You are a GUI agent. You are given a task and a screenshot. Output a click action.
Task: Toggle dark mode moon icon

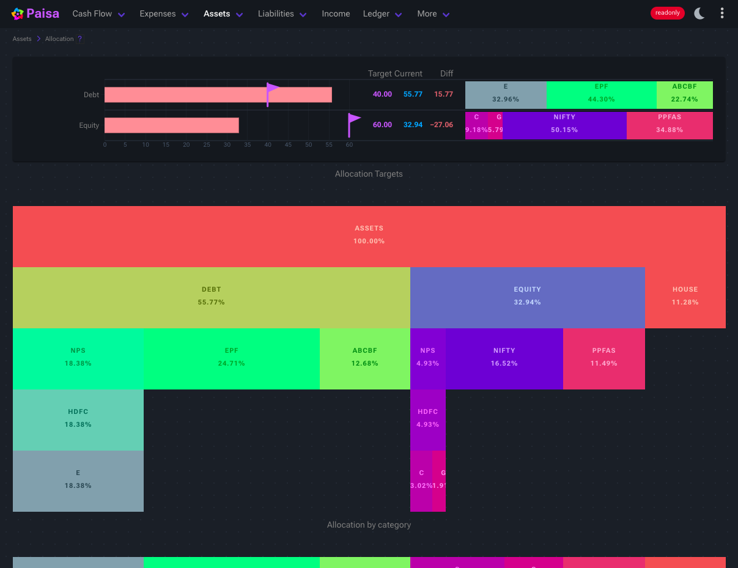coord(699,13)
